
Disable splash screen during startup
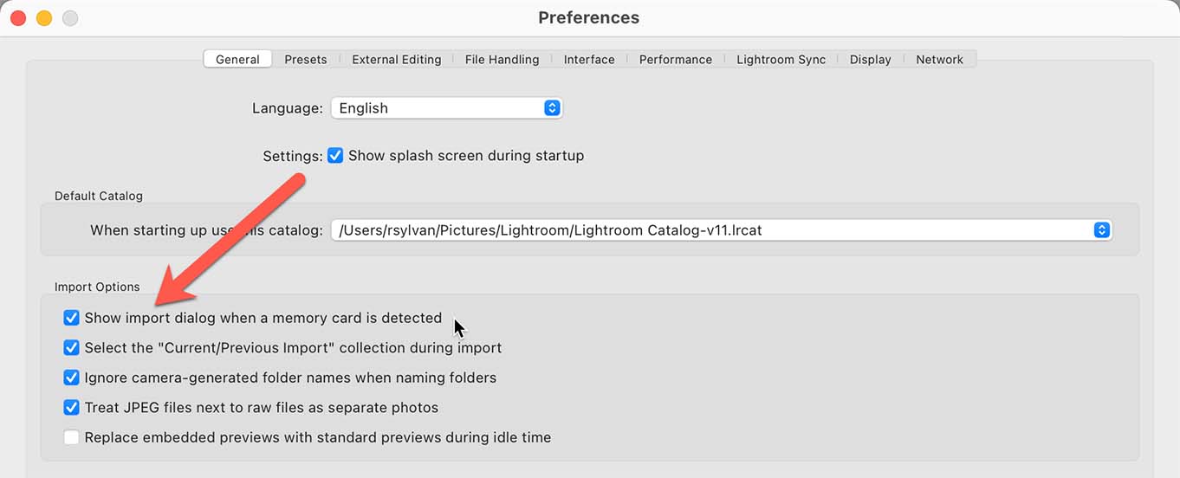pos(335,156)
